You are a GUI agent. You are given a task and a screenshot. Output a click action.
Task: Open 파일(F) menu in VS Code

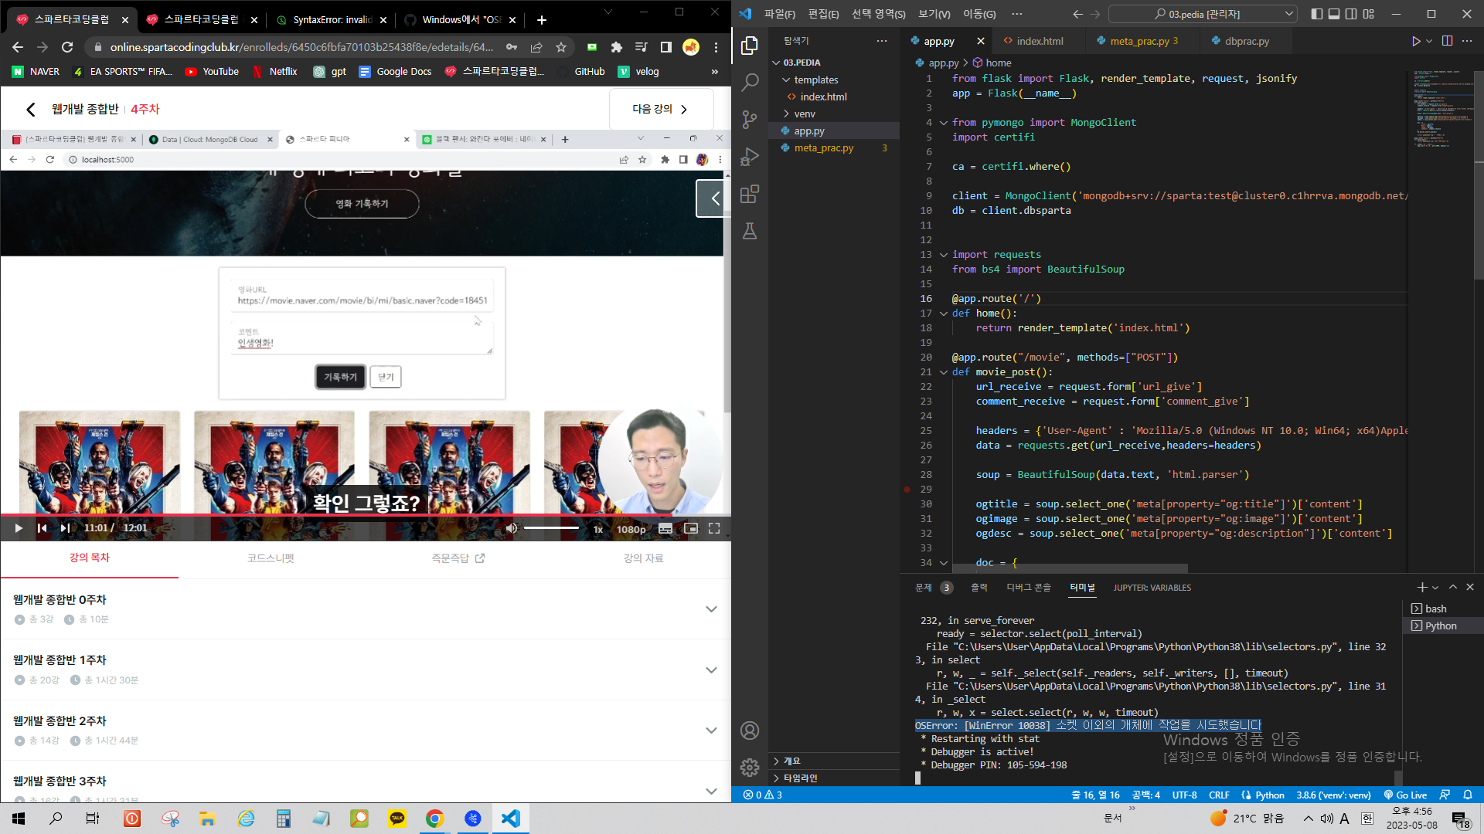(x=780, y=14)
